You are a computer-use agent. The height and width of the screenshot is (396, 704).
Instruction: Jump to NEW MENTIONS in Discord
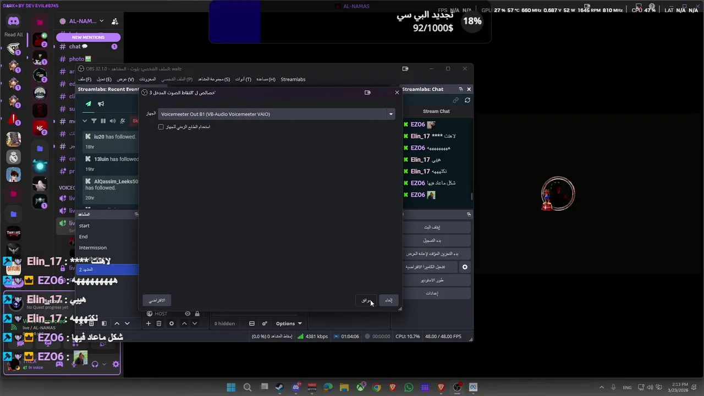pyautogui.click(x=88, y=37)
